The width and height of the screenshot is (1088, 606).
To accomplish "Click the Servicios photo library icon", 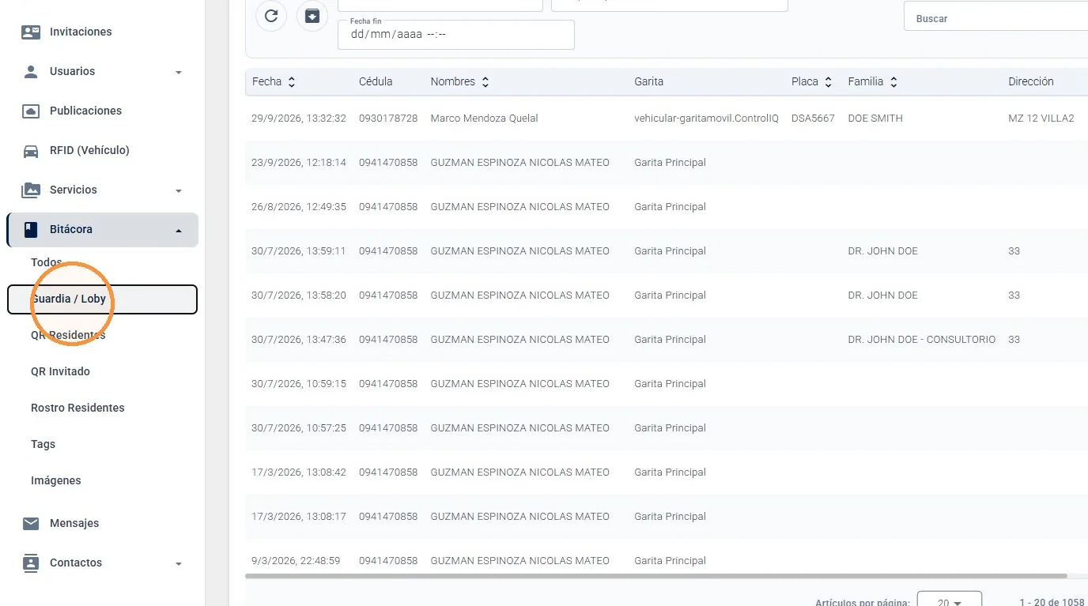I will pos(31,190).
